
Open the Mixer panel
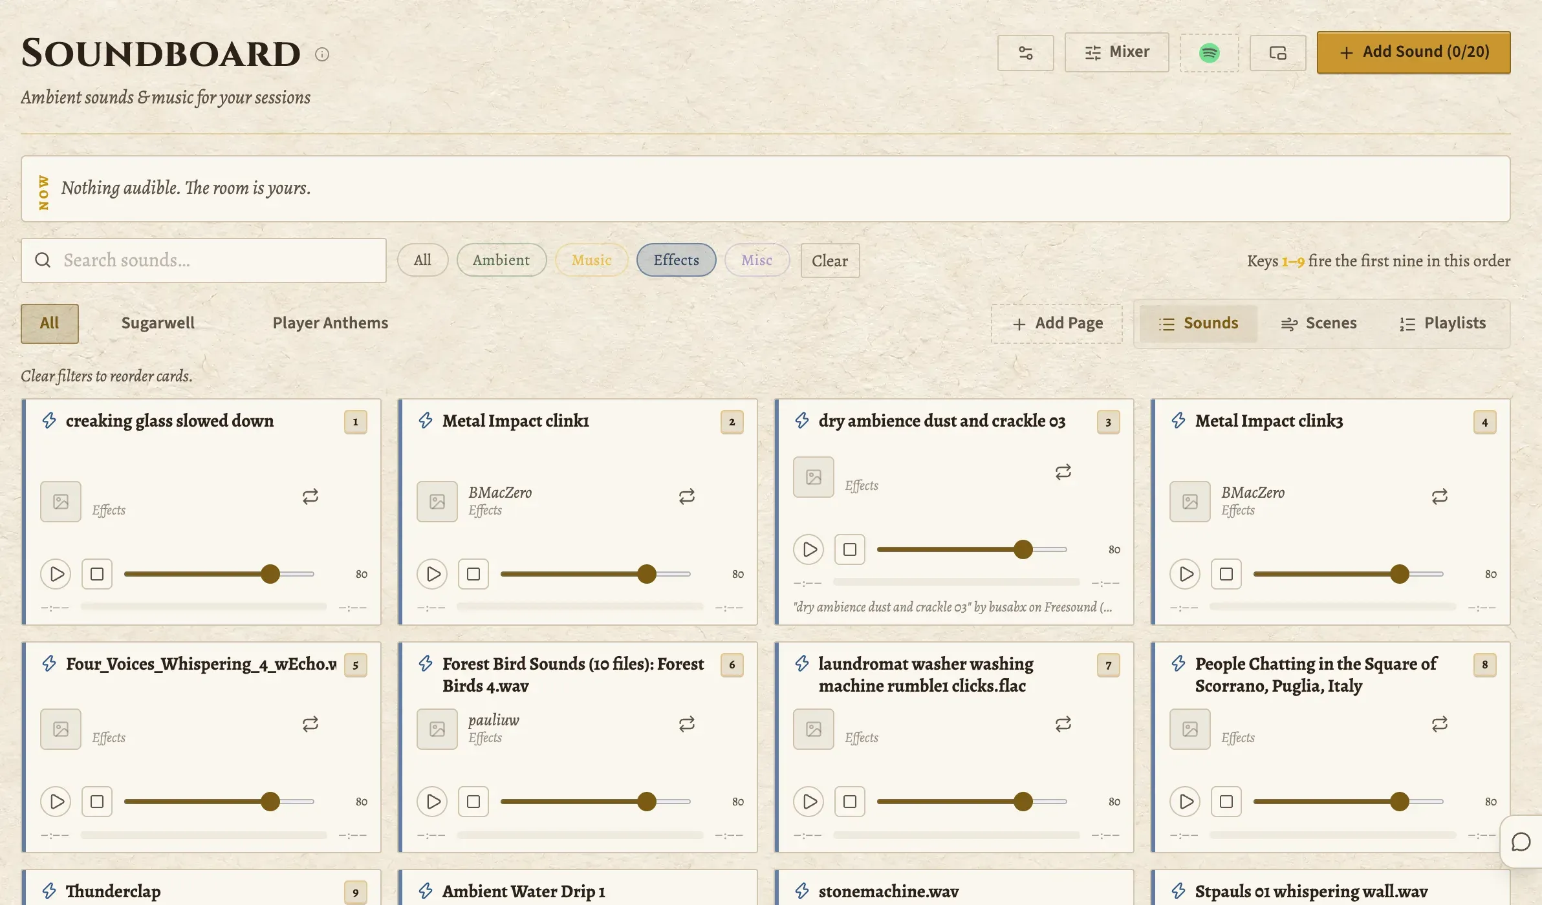coord(1116,52)
